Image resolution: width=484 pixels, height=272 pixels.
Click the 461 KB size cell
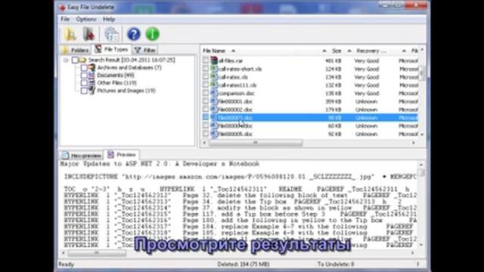click(333, 60)
